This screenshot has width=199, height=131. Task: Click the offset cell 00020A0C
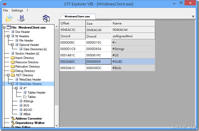tap(73, 62)
